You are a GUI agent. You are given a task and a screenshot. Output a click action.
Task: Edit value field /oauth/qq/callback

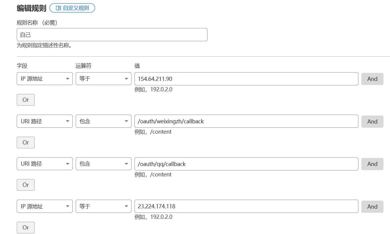[x=246, y=164]
